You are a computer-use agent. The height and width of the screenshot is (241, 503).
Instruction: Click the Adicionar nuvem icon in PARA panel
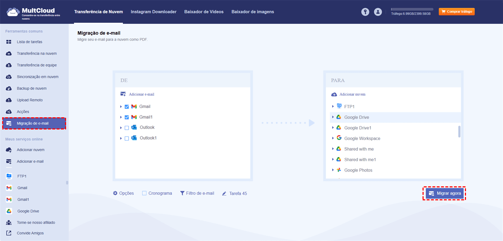[x=334, y=94]
